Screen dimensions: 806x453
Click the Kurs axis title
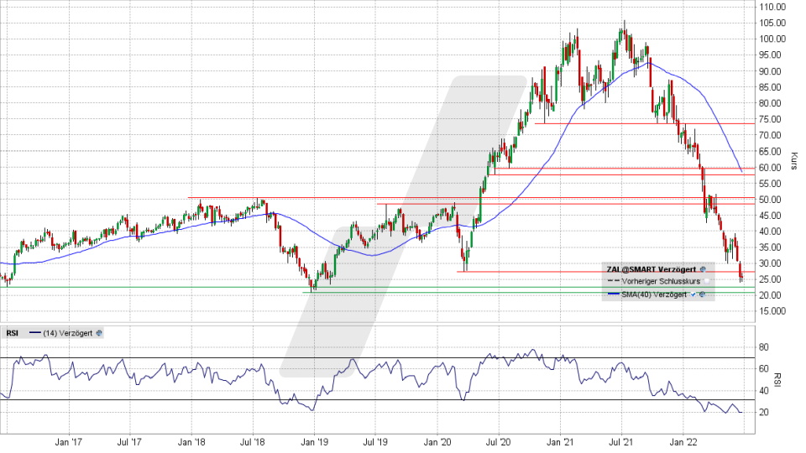(794, 161)
